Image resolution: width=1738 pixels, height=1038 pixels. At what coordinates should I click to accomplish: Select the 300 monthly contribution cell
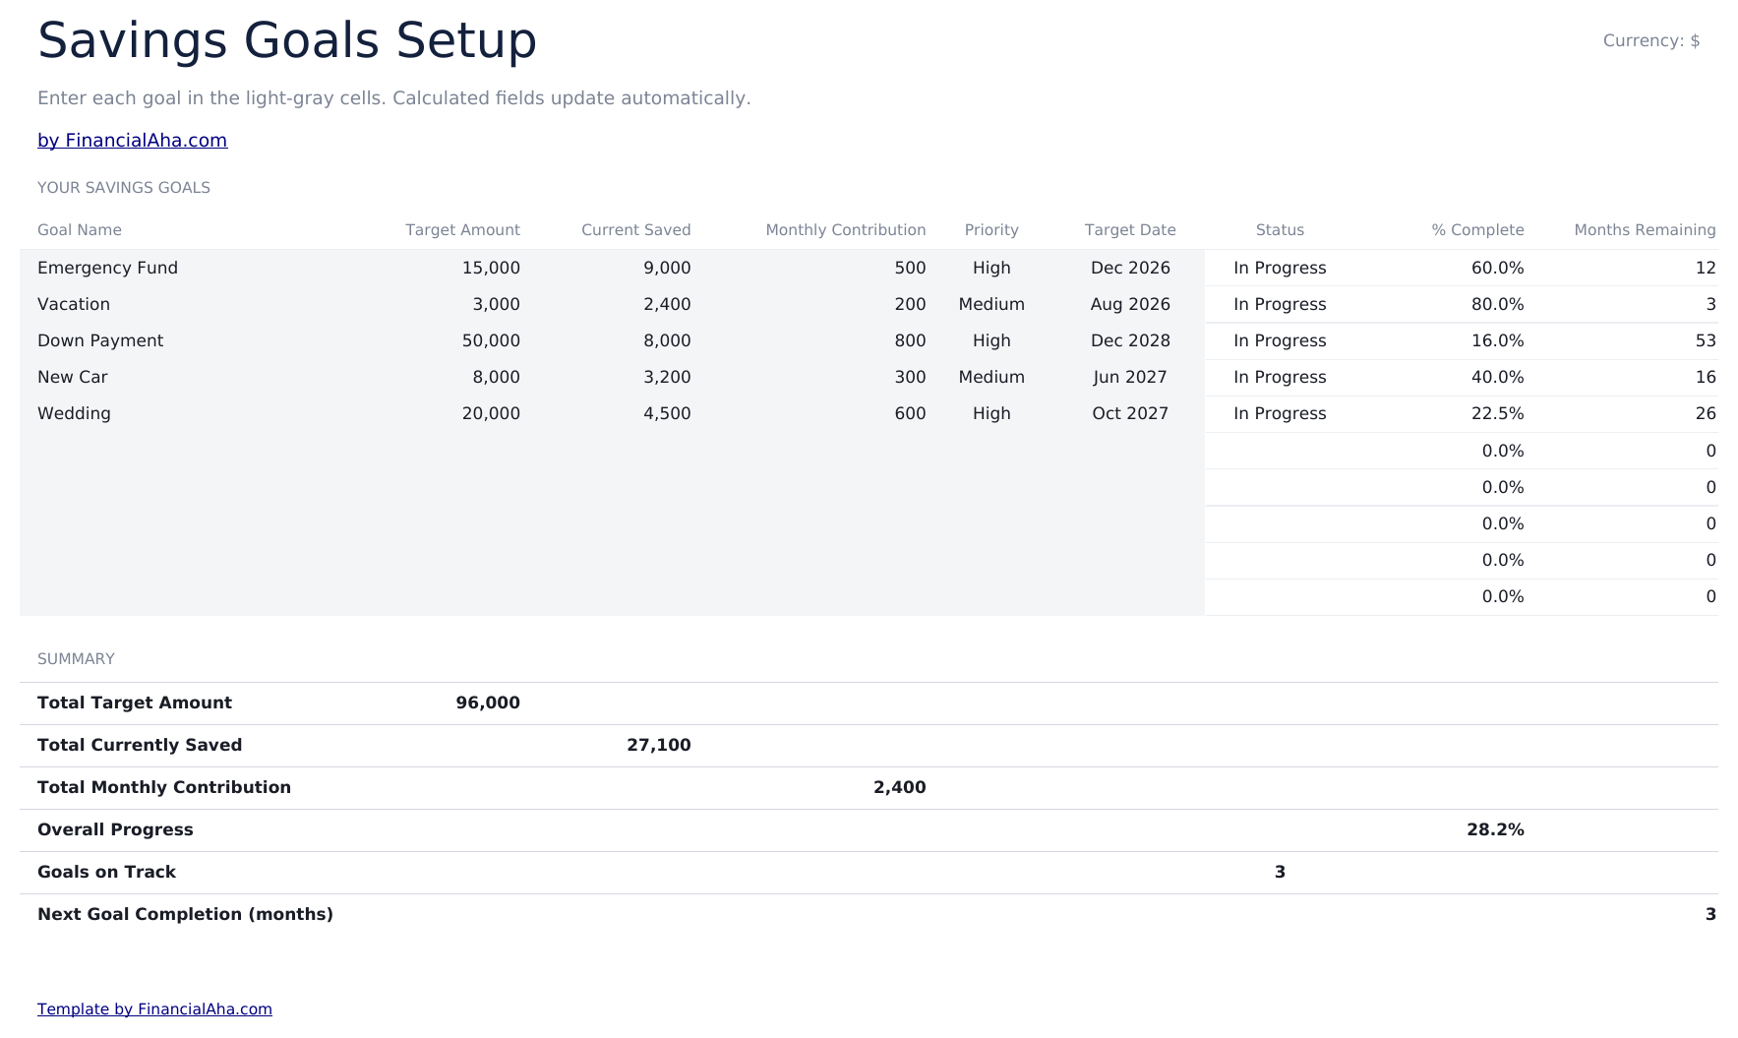pyautogui.click(x=910, y=377)
